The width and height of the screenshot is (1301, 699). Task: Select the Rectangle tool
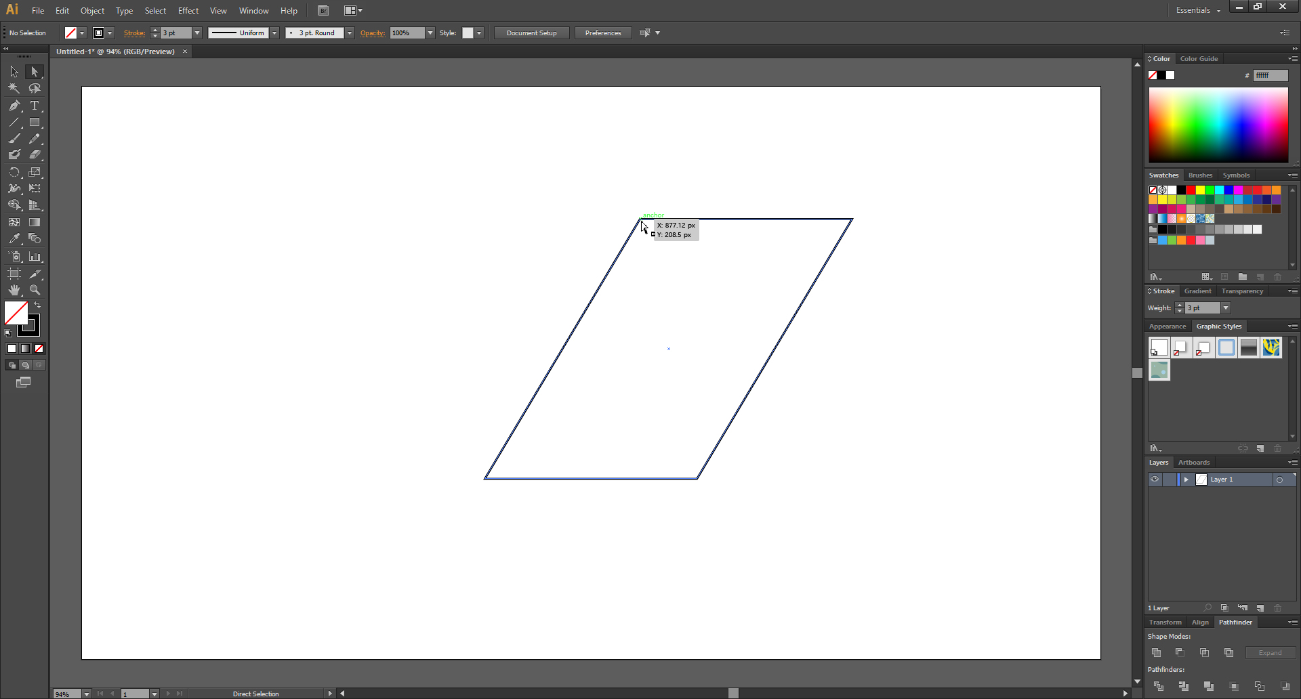tap(35, 123)
